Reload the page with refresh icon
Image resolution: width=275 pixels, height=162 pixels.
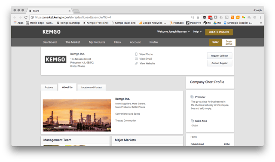(x=26, y=17)
